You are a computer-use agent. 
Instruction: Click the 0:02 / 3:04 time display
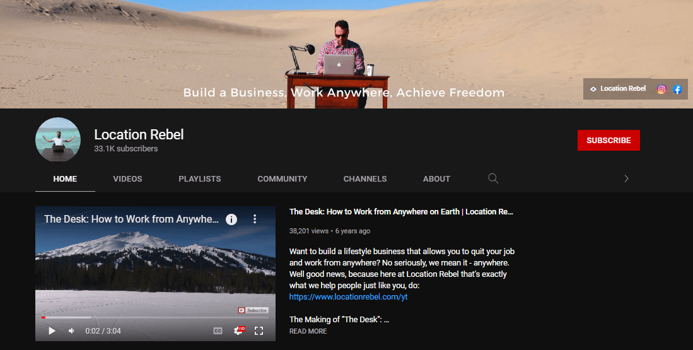[103, 330]
